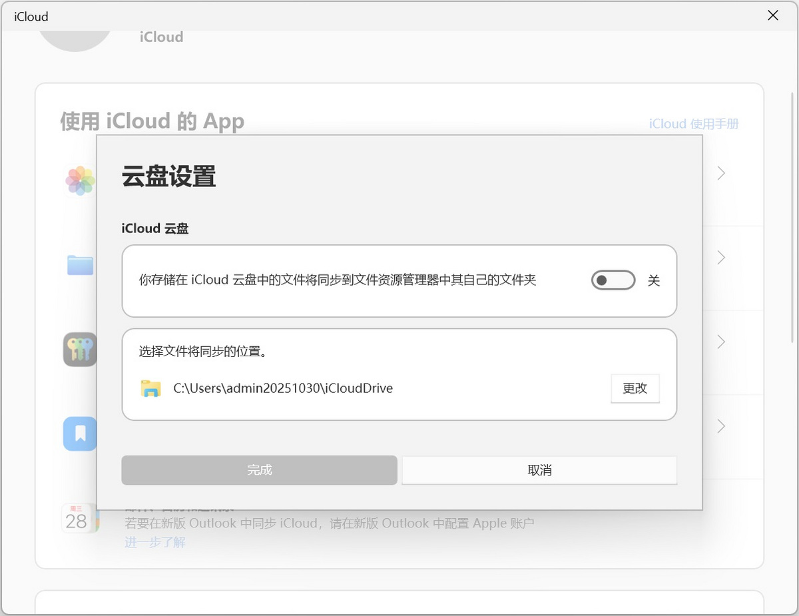Expand the Photos row chevron
Image resolution: width=799 pixels, height=616 pixels.
coord(721,173)
